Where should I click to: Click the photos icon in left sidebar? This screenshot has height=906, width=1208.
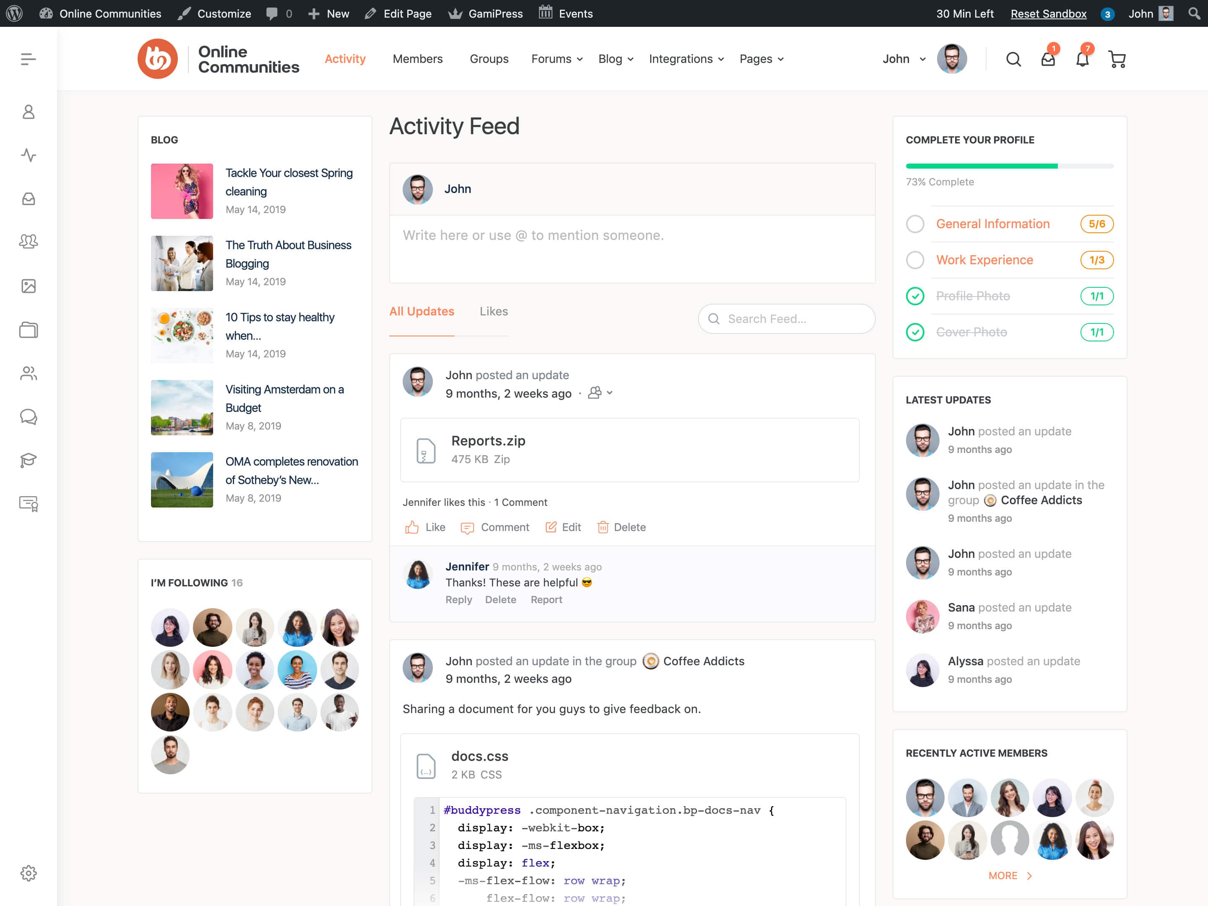tap(29, 286)
